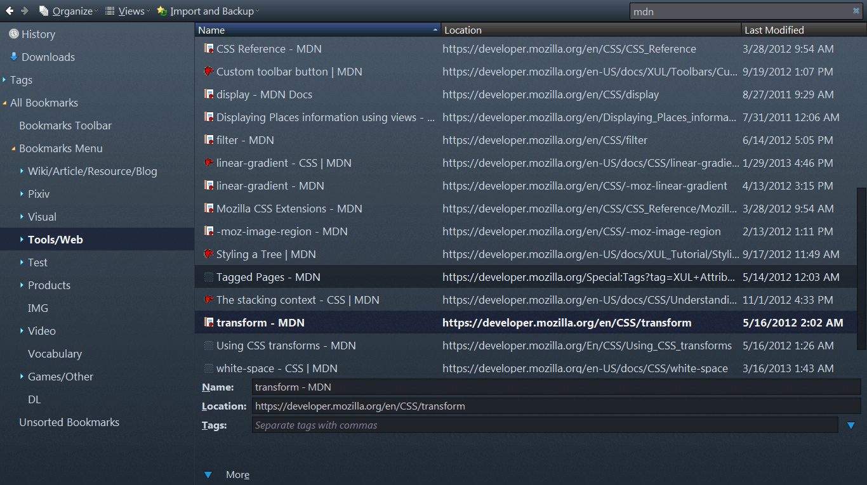The image size is (867, 485).
Task: Click the Styling a Tree dino icon
Action: point(209,254)
